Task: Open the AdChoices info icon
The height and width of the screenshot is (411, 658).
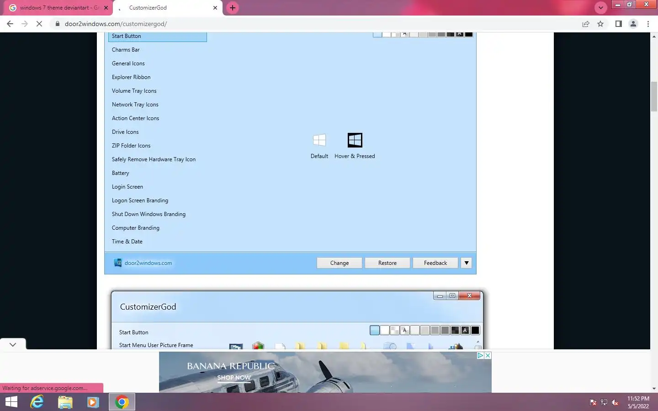Action: pos(481,355)
